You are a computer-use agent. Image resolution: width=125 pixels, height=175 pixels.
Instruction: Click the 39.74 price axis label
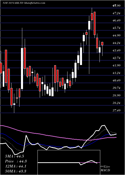tap(116, 88)
